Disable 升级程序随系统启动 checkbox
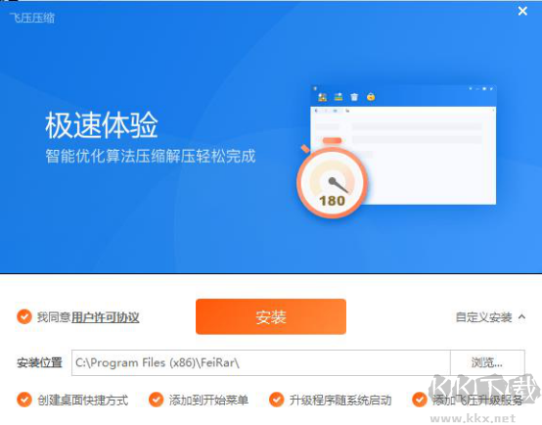The width and height of the screenshot is (542, 425). [x=277, y=400]
